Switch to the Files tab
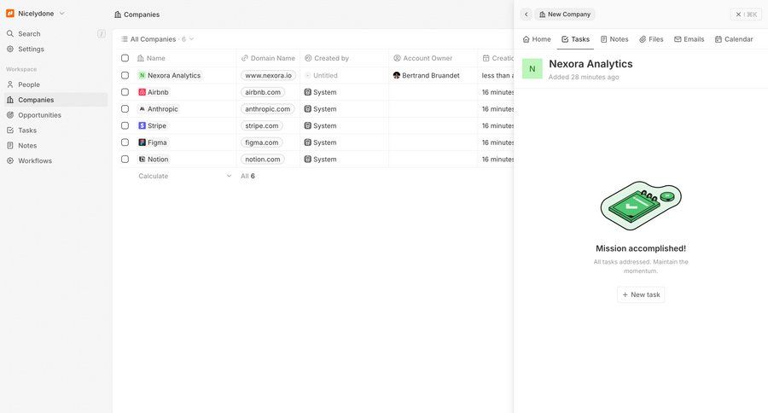The image size is (768, 413). tap(651, 39)
